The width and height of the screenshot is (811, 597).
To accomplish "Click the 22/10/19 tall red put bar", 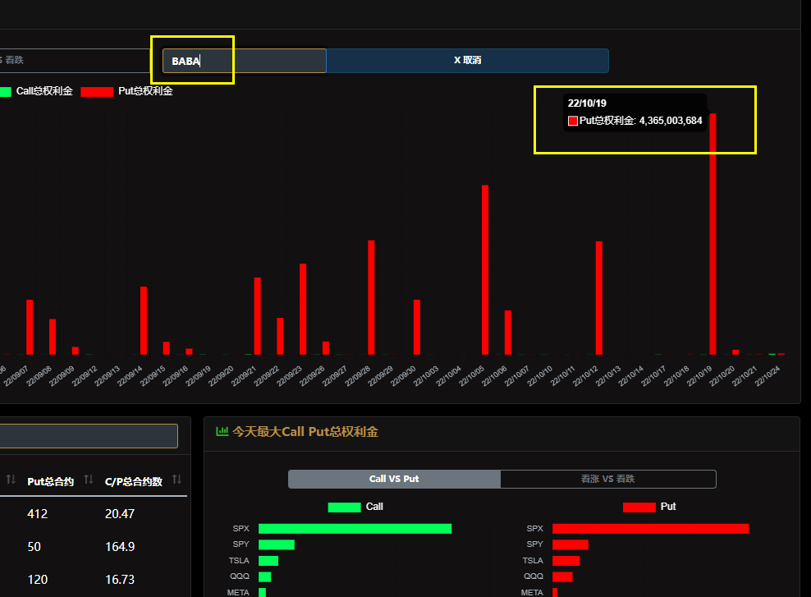I will (712, 234).
